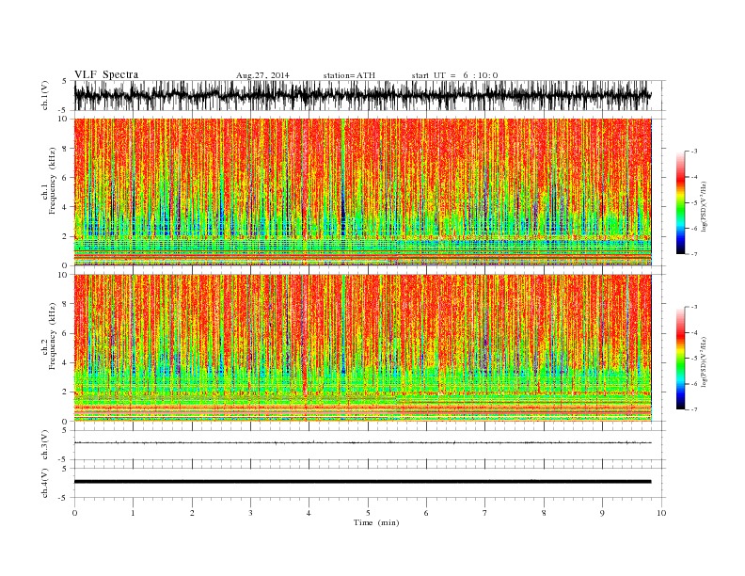This screenshot has width=745, height=576.
Task: Click the time axis tick label "8"
Action: pos(544,513)
